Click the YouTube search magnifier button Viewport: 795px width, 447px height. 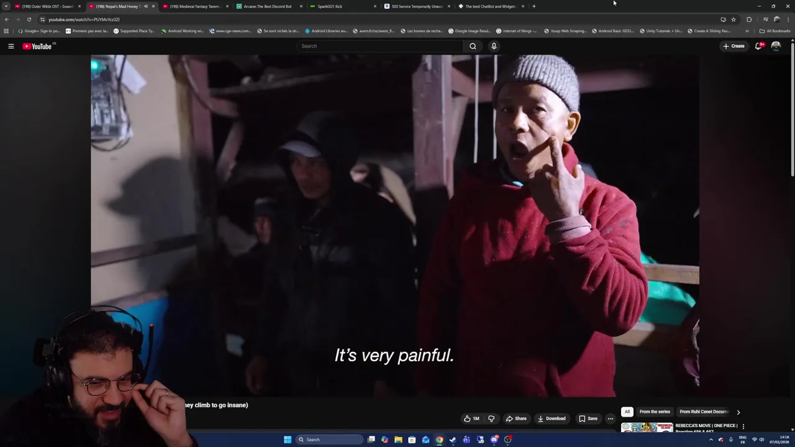(x=473, y=46)
